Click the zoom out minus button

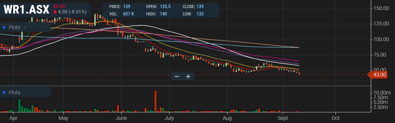177,77
